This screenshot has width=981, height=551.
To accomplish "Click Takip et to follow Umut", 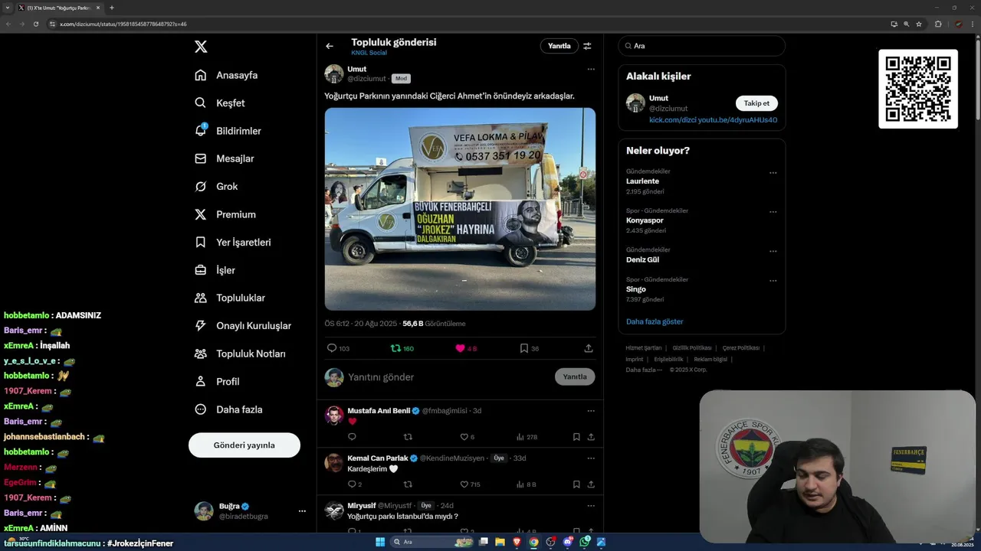I will (756, 103).
